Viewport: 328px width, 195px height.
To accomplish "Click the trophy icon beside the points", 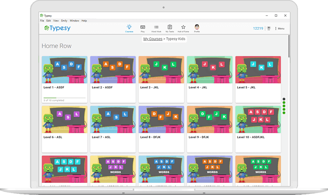I will 269,28.
